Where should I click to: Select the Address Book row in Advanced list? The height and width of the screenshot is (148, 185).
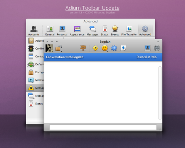click(x=35, y=41)
